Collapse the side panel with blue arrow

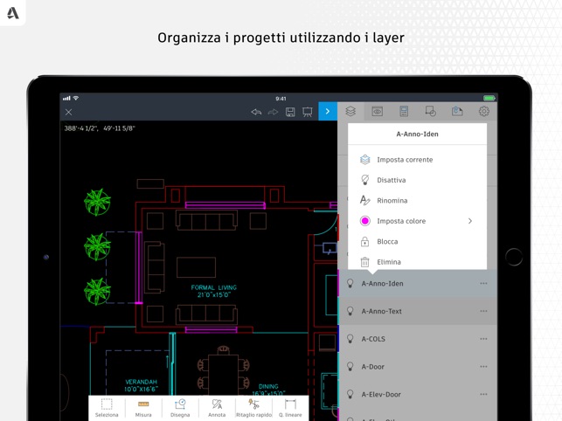point(328,112)
